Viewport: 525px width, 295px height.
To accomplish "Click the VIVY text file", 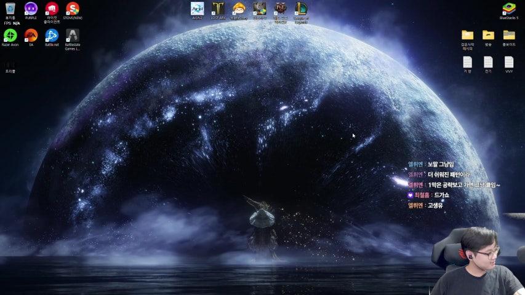I will coord(509,62).
